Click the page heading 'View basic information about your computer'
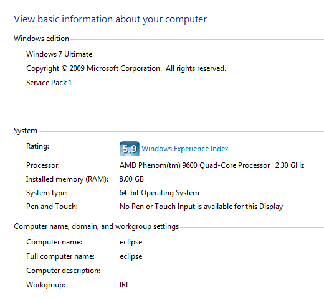The height and width of the screenshot is (298, 324). point(110,19)
